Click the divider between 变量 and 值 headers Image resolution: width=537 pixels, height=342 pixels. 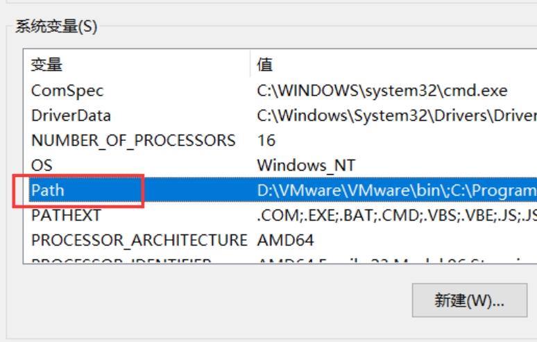[250, 65]
